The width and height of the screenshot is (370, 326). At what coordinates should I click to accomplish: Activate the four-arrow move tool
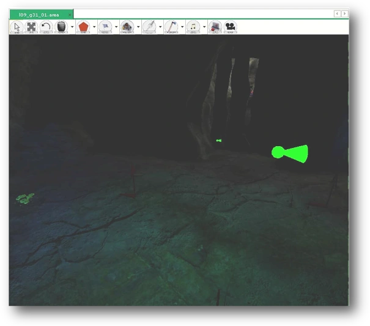point(31,27)
